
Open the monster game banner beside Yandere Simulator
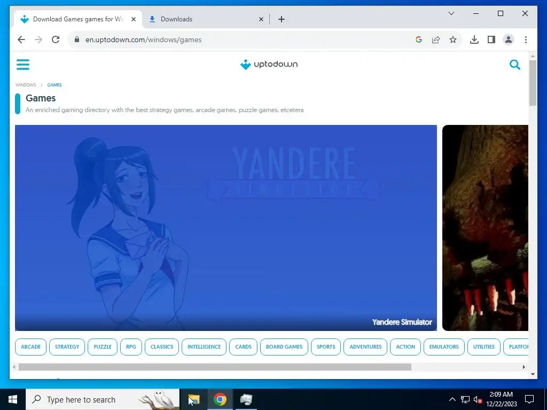point(485,227)
